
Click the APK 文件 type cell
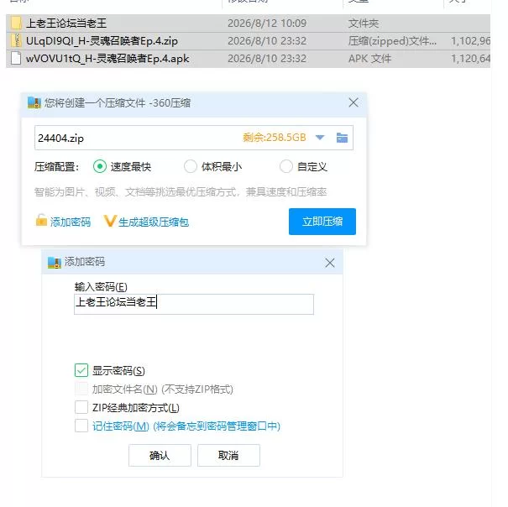(369, 59)
